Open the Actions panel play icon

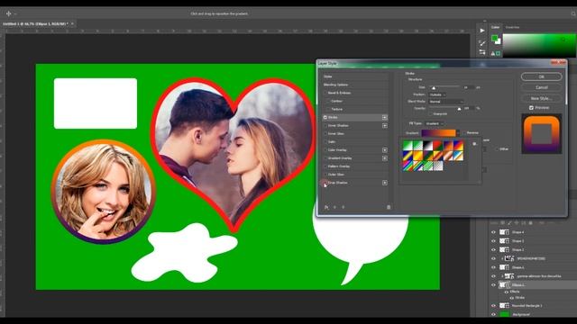point(482,31)
